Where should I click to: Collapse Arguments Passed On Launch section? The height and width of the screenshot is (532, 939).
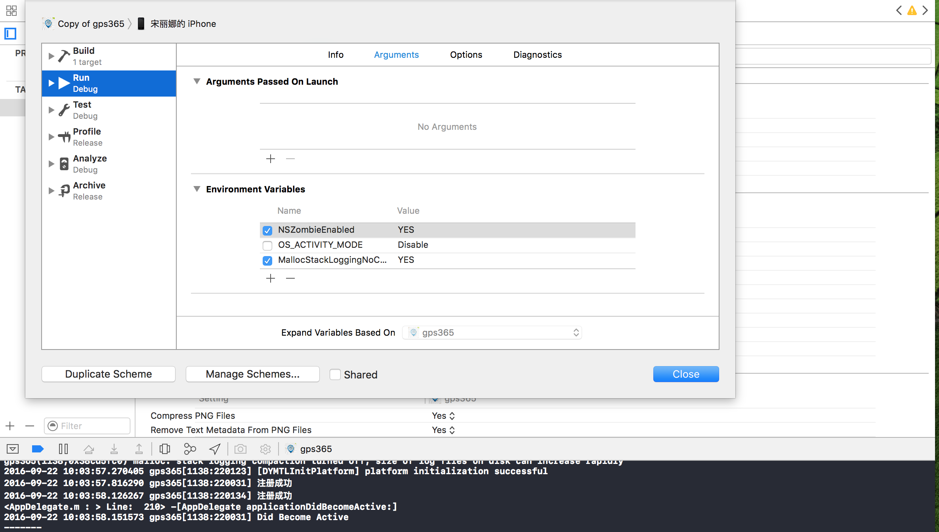[x=197, y=82]
